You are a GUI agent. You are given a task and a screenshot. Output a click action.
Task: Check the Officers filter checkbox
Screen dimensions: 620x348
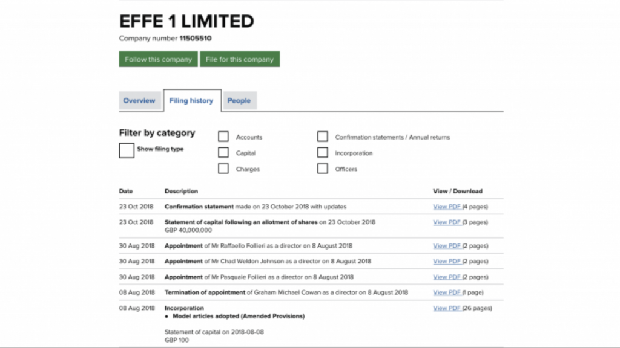323,169
